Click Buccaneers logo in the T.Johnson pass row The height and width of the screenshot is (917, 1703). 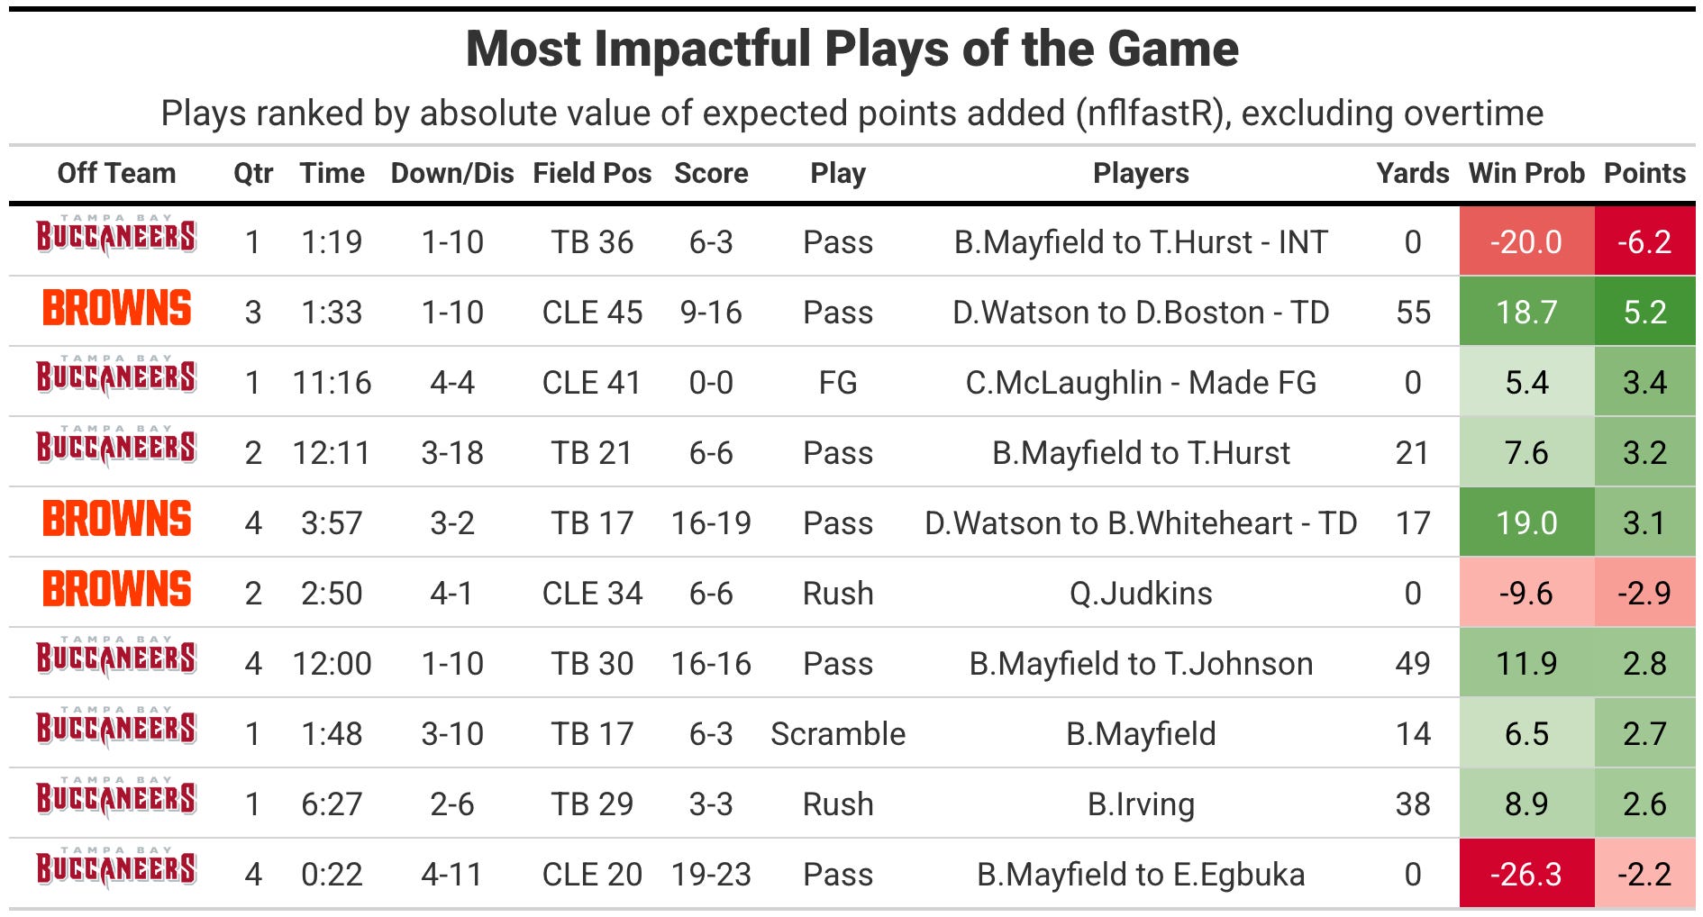[116, 658]
